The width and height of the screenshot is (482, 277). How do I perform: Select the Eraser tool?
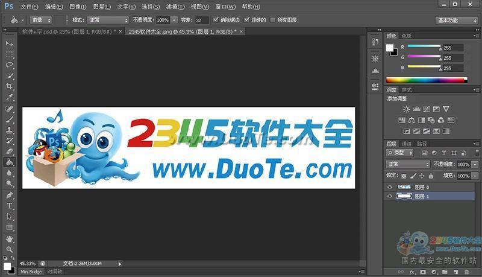(9, 151)
